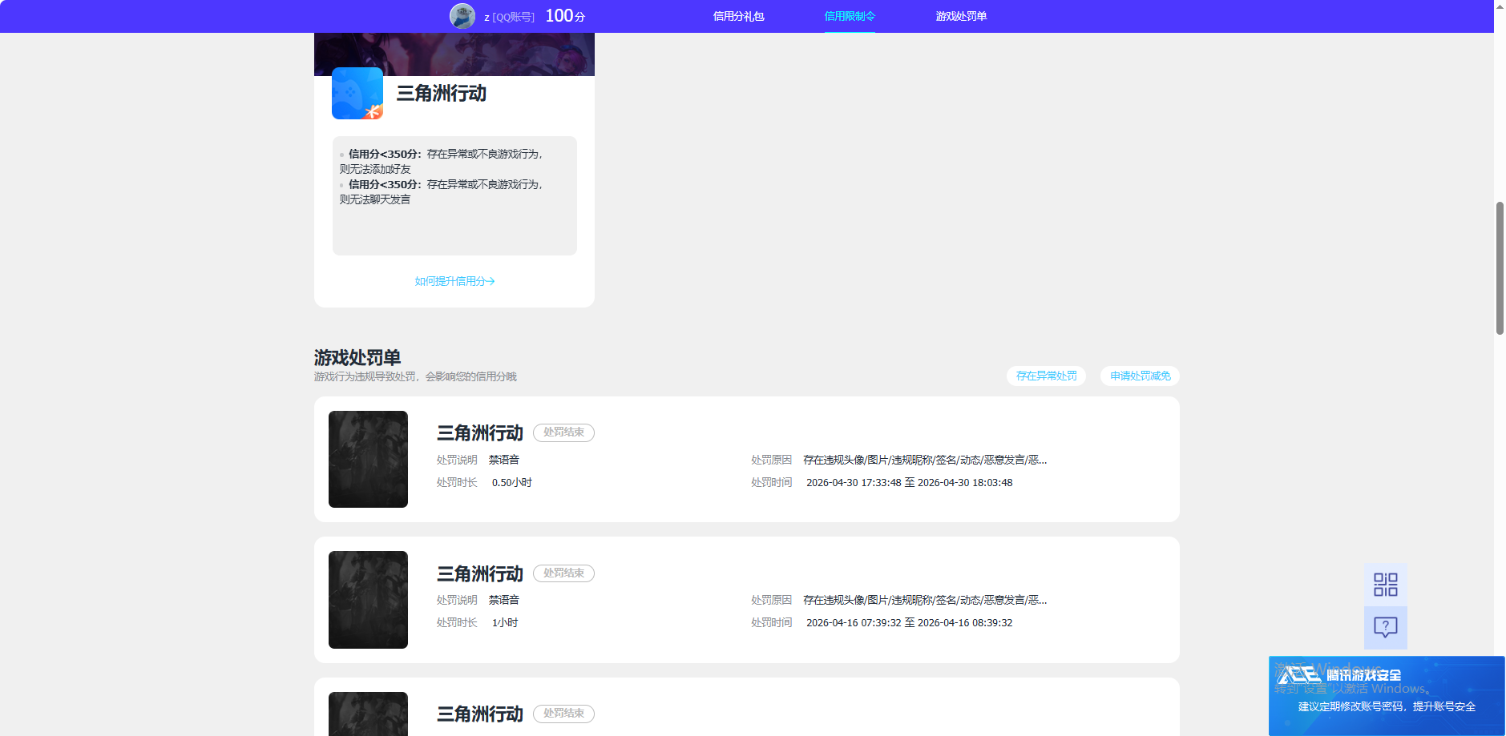The height and width of the screenshot is (736, 1506).
Task: Click the 100分 credit score text
Action: (x=565, y=16)
